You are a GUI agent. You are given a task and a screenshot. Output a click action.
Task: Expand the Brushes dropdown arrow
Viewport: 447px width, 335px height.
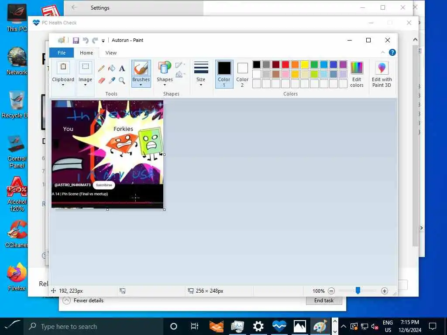pos(141,85)
